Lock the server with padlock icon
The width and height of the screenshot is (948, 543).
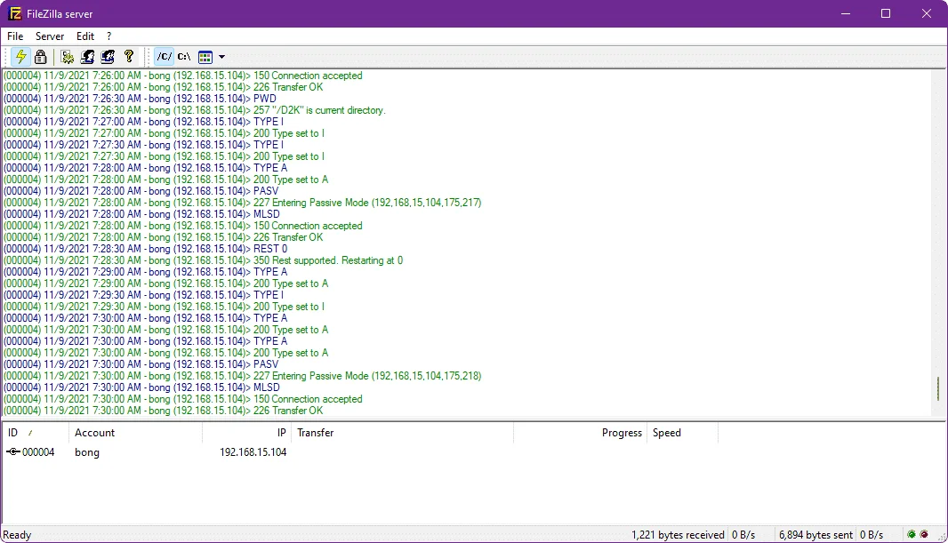[41, 57]
